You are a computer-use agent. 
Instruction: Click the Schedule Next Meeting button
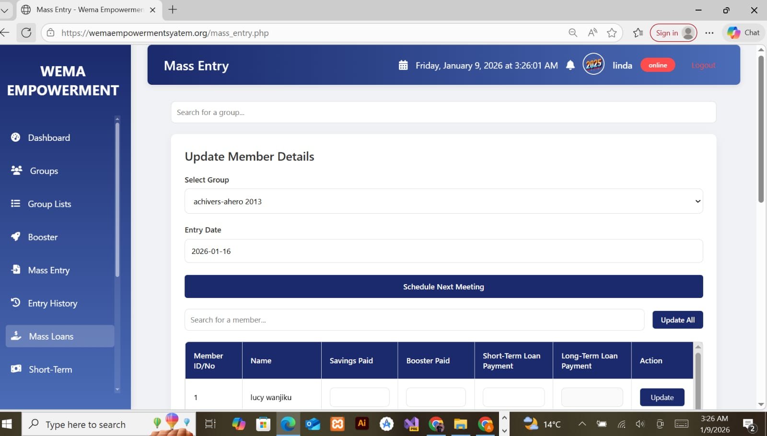[443, 286]
